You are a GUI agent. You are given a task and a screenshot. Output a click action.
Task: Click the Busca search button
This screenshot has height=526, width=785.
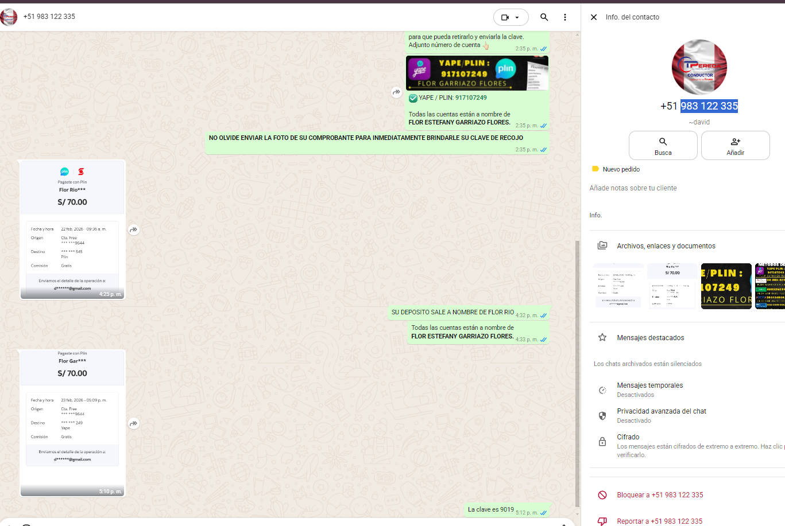pos(663,145)
